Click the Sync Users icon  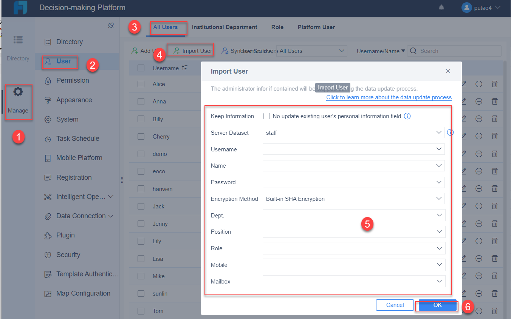click(226, 50)
